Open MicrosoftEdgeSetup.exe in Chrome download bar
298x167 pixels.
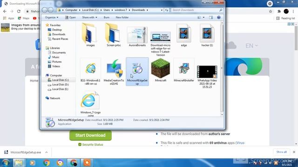click(23, 152)
